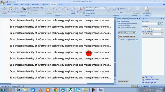Switch to the Home tab
165x92 pixels.
9,5
